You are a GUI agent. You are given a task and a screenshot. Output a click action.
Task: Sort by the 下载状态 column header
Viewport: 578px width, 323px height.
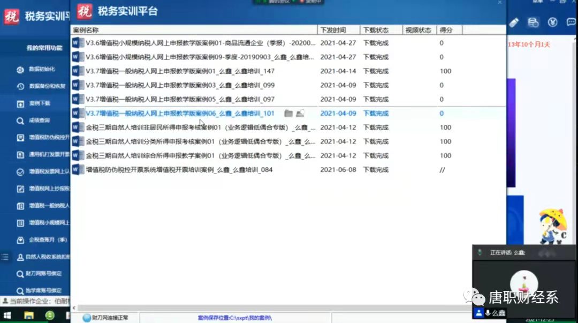381,30
